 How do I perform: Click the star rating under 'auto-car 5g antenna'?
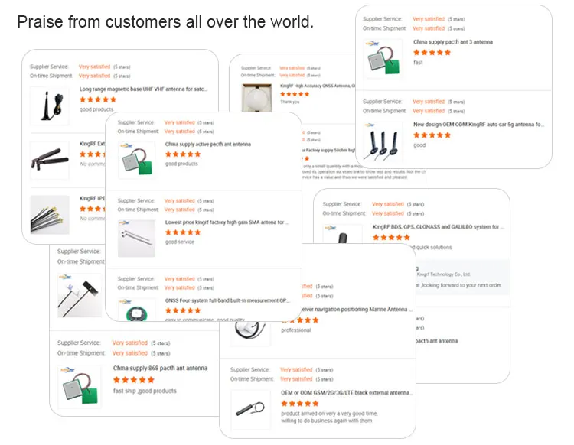click(x=432, y=135)
